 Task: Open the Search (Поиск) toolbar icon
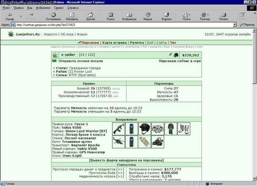click(x=111, y=15)
